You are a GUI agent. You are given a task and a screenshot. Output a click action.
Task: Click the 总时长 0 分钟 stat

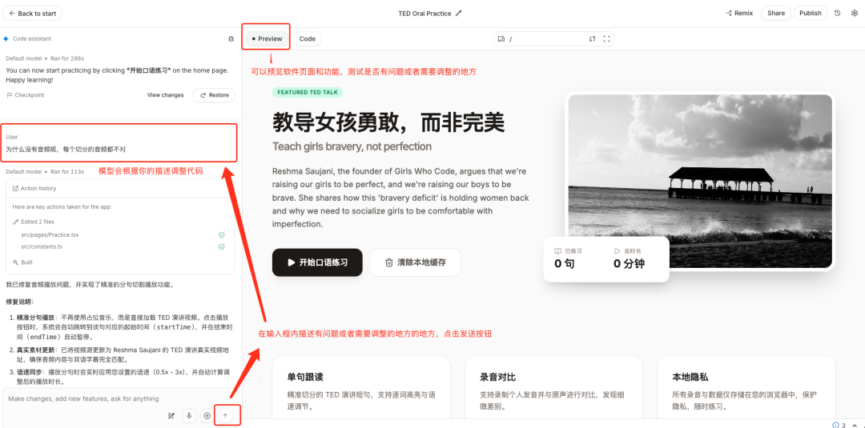click(629, 258)
